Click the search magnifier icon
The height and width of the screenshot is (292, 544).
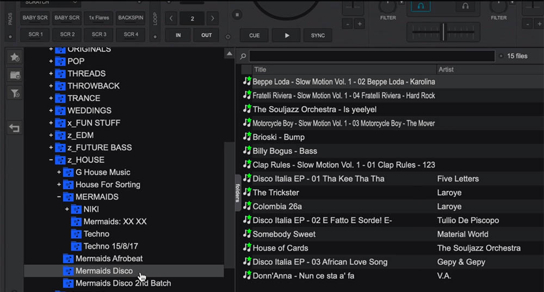click(243, 56)
